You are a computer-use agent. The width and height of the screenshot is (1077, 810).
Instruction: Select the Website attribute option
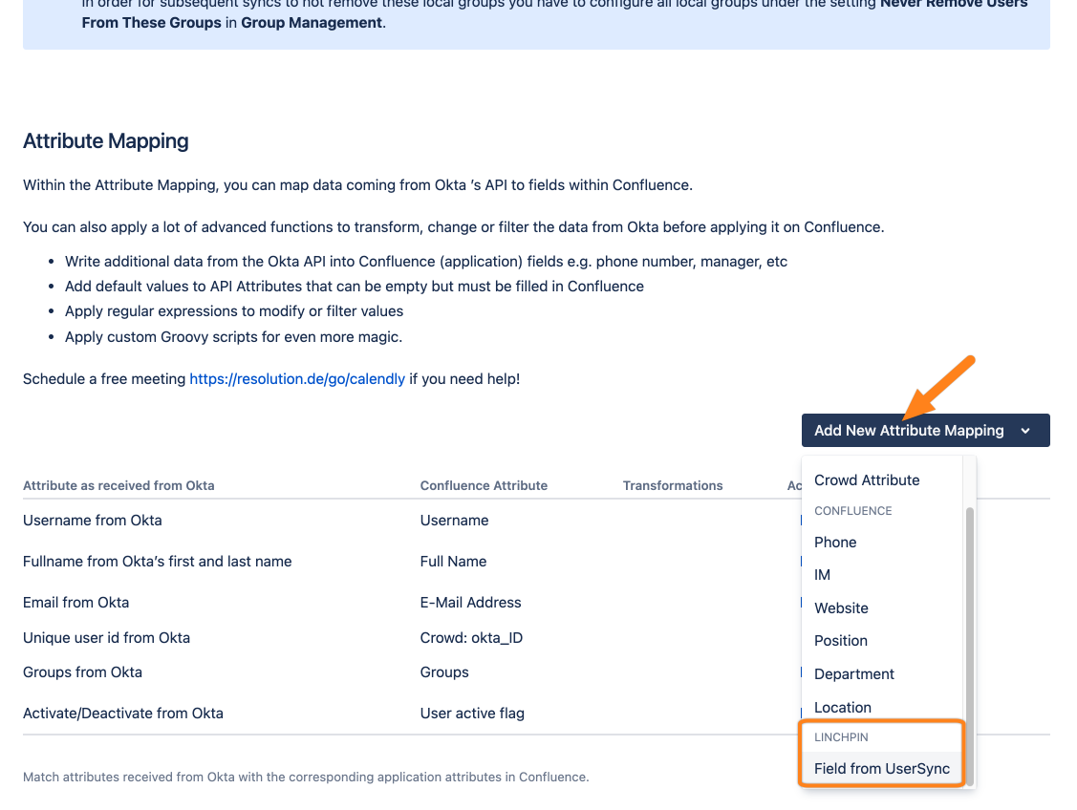coord(841,608)
